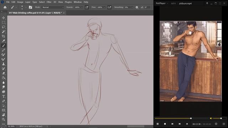Open the Edit menu
Viewport: 228px width, 128px height.
(14, 2)
